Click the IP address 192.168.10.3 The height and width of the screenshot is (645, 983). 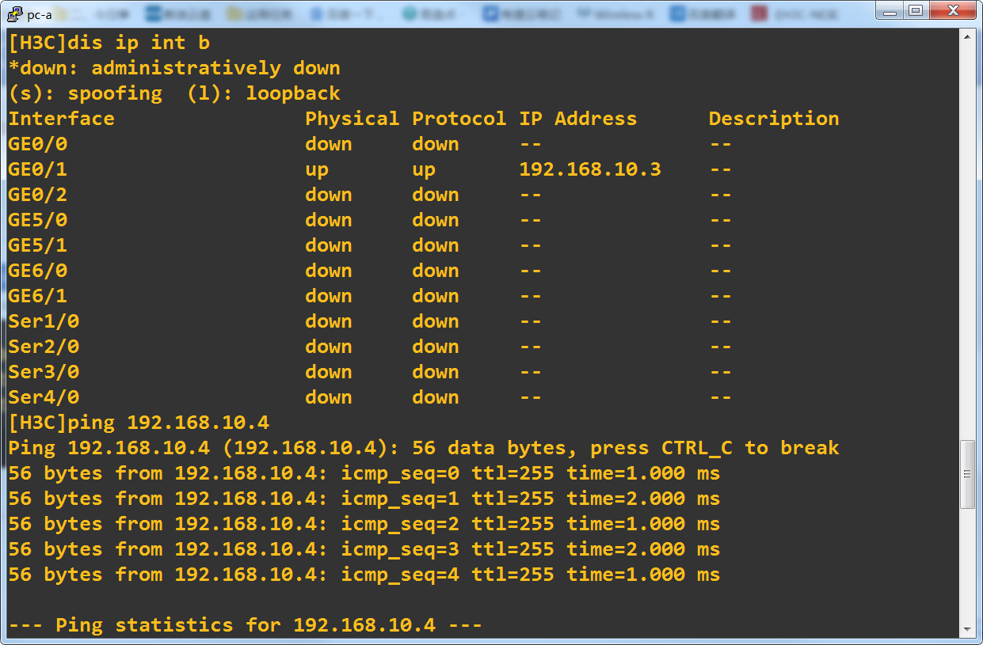pos(590,169)
